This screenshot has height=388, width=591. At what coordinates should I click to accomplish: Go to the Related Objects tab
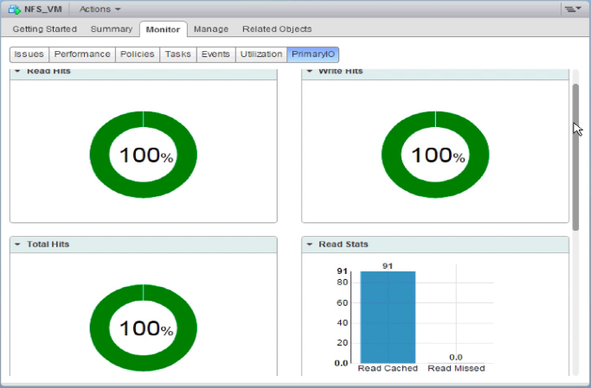click(x=277, y=29)
